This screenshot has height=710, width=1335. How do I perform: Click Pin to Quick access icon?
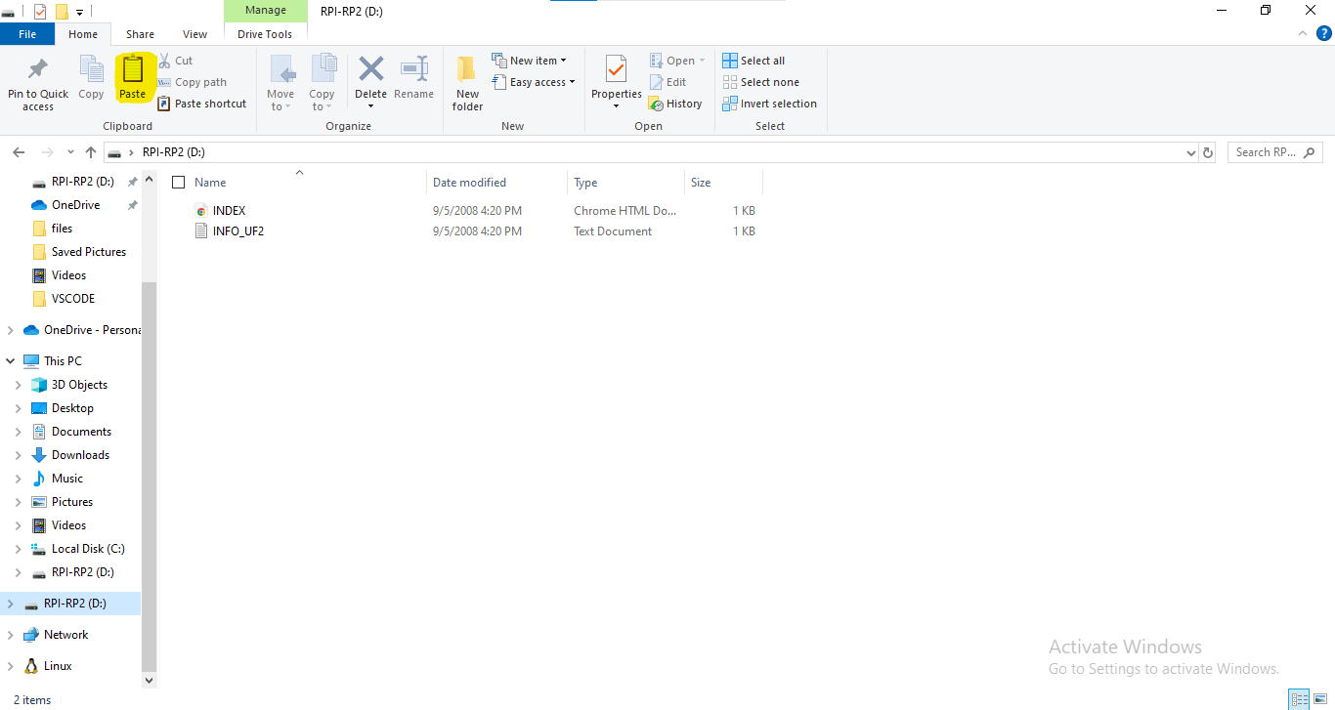point(38,69)
